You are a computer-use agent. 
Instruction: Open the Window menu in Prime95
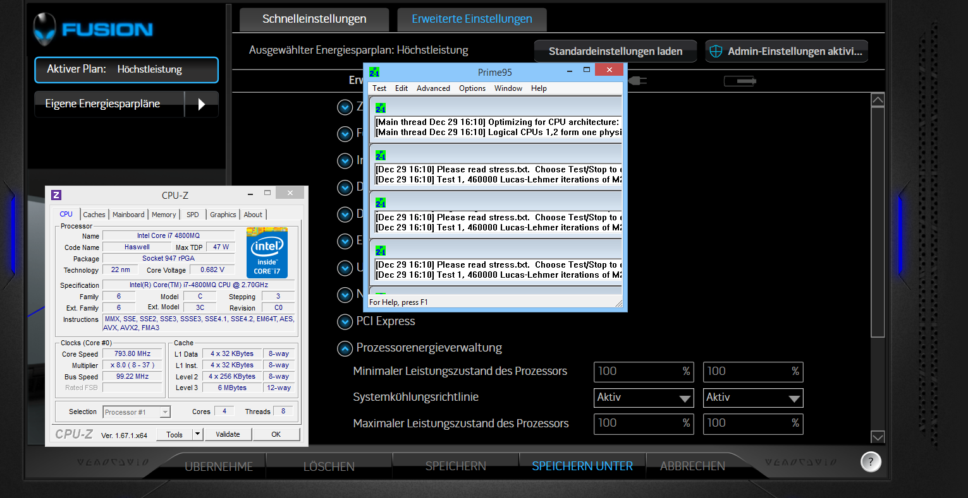[x=508, y=88]
